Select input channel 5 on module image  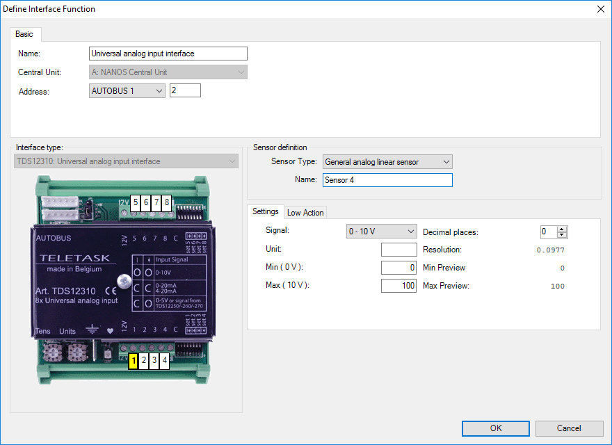(136, 202)
